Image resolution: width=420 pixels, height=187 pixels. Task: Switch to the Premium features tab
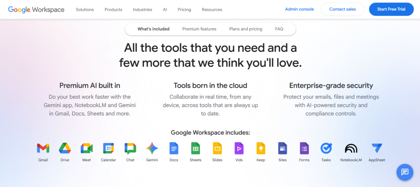click(x=199, y=29)
